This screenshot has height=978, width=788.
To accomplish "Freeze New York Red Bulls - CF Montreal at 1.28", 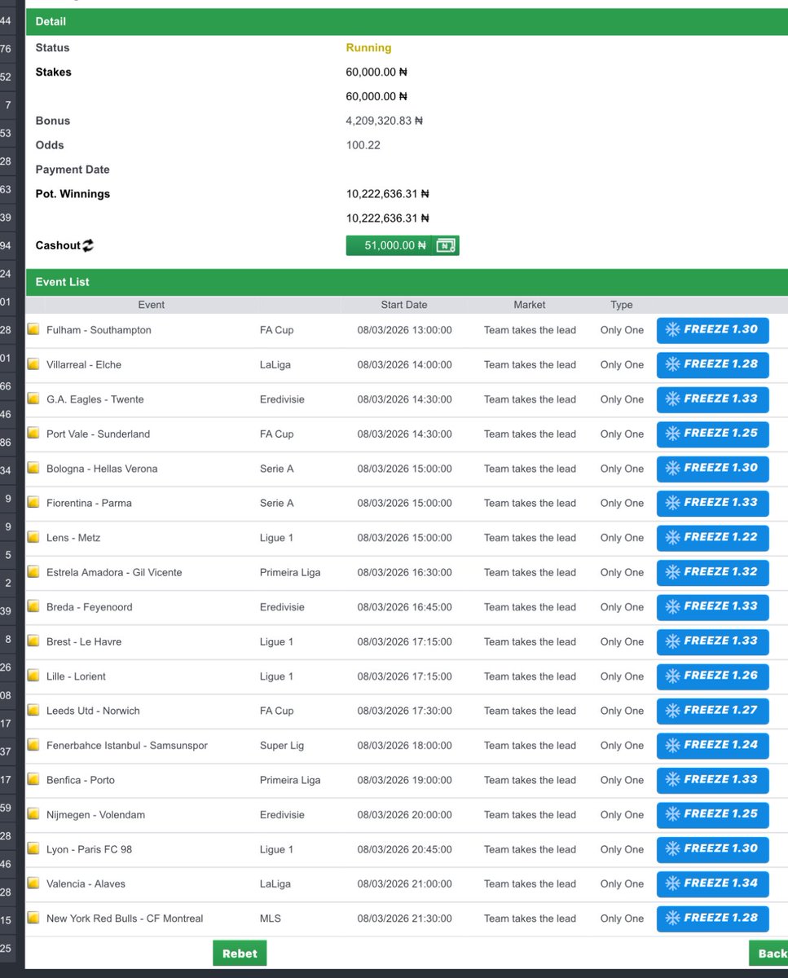I will (x=712, y=919).
